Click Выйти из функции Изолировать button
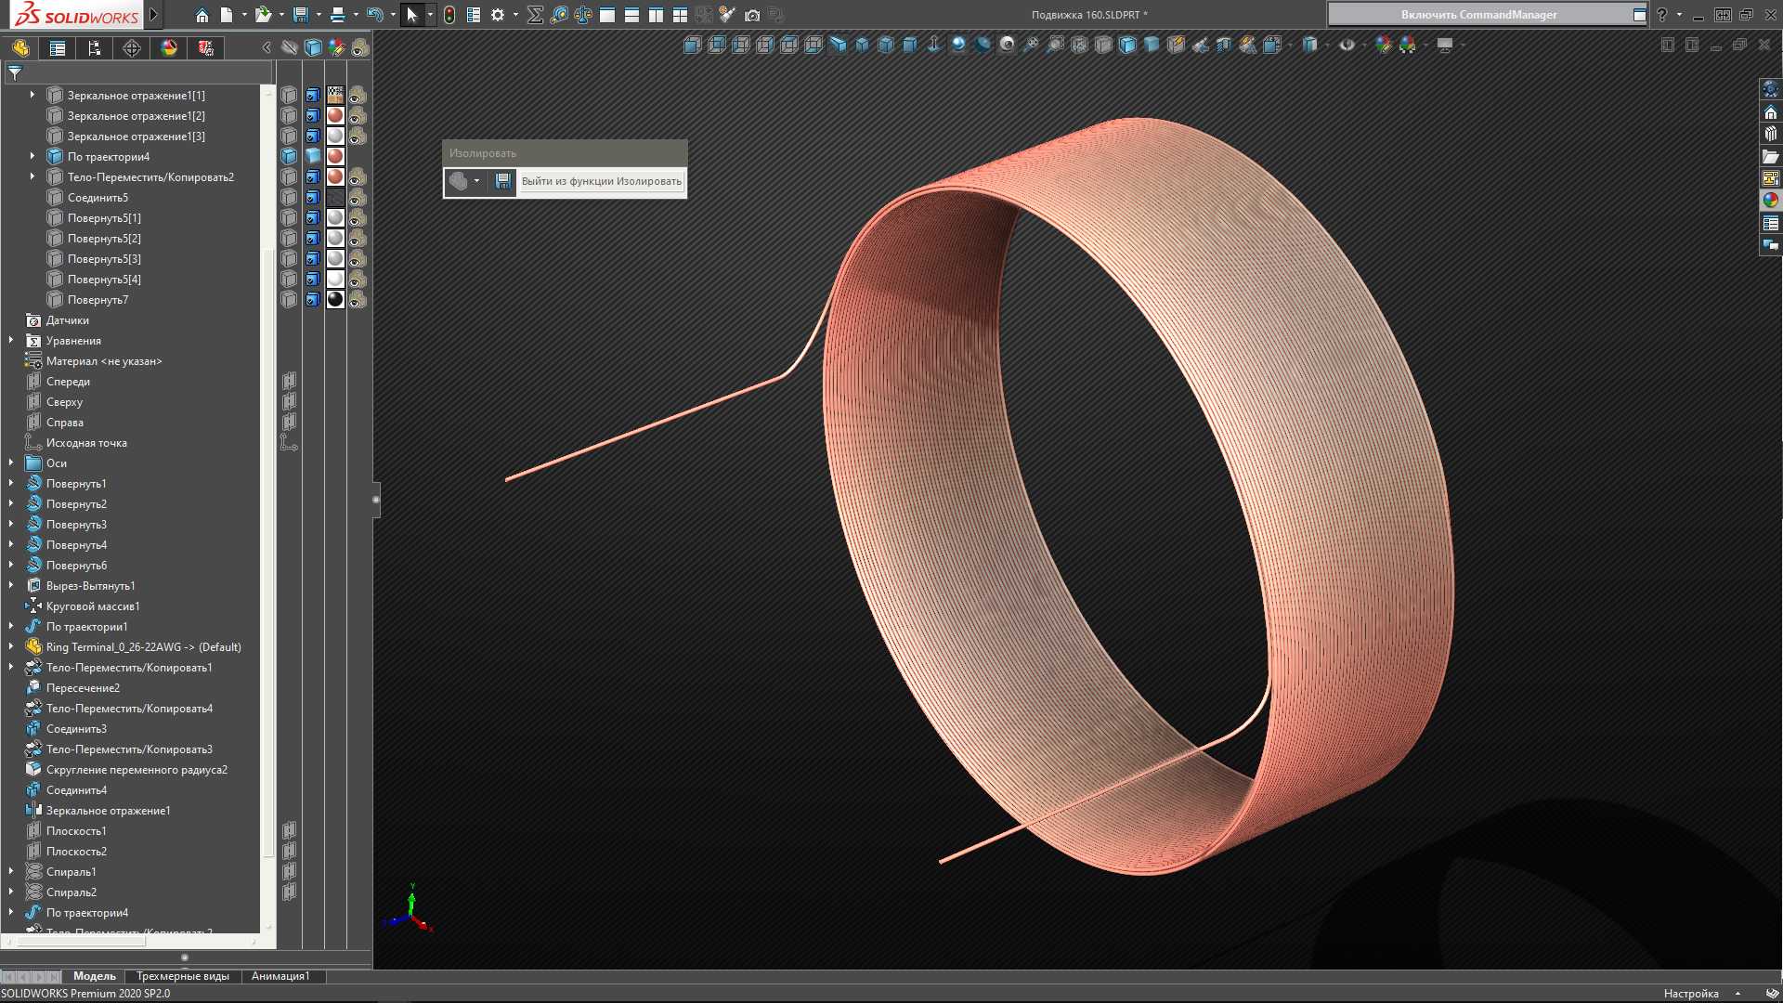The image size is (1783, 1003). tap(601, 181)
